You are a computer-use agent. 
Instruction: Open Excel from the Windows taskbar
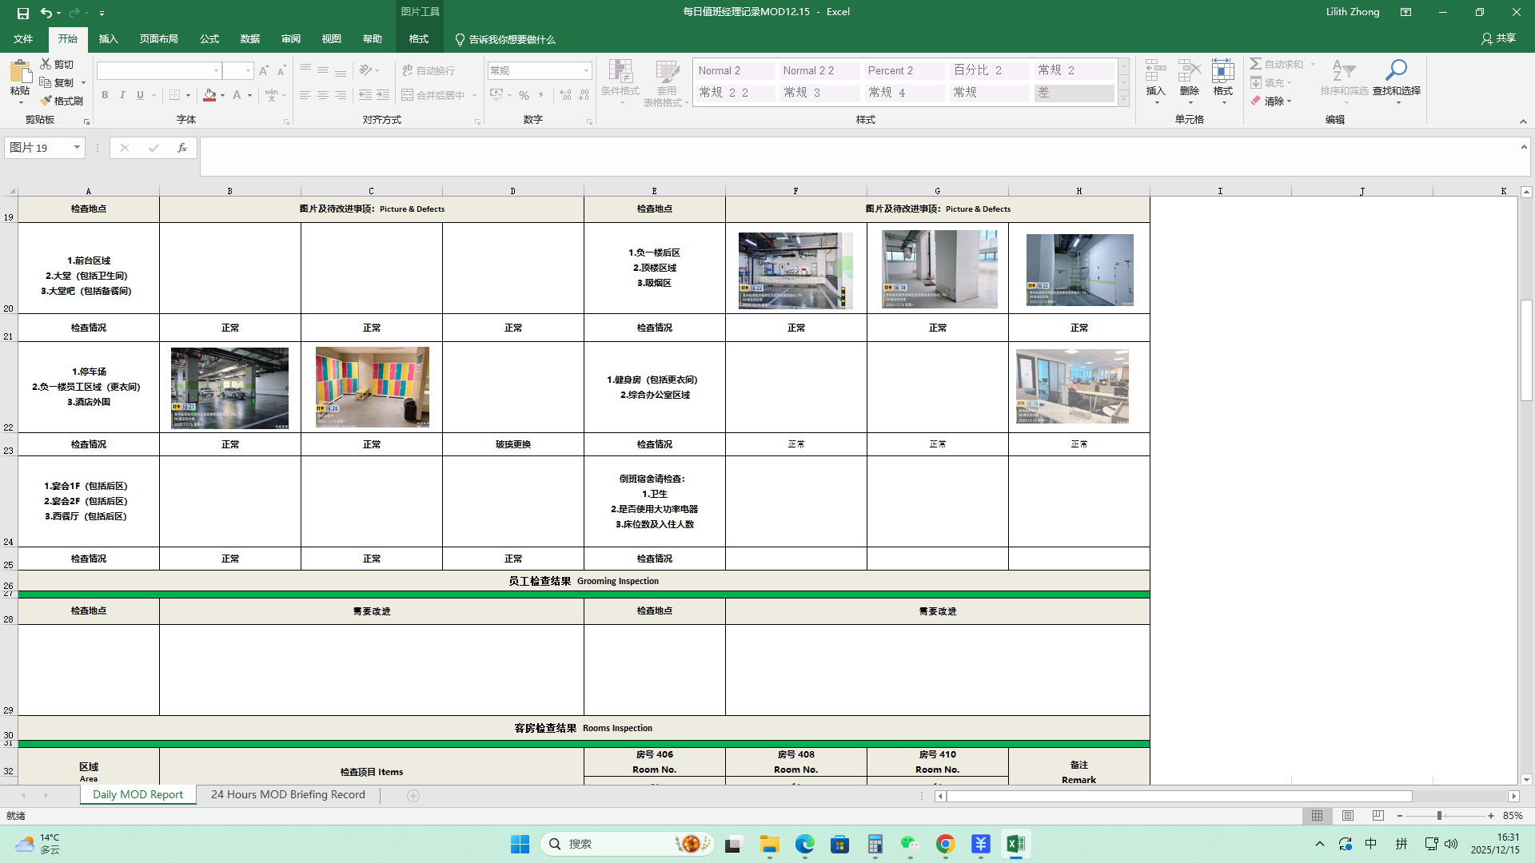point(1015,844)
